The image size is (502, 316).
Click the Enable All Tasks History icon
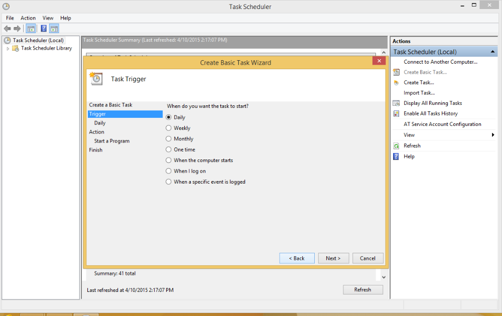[397, 113]
